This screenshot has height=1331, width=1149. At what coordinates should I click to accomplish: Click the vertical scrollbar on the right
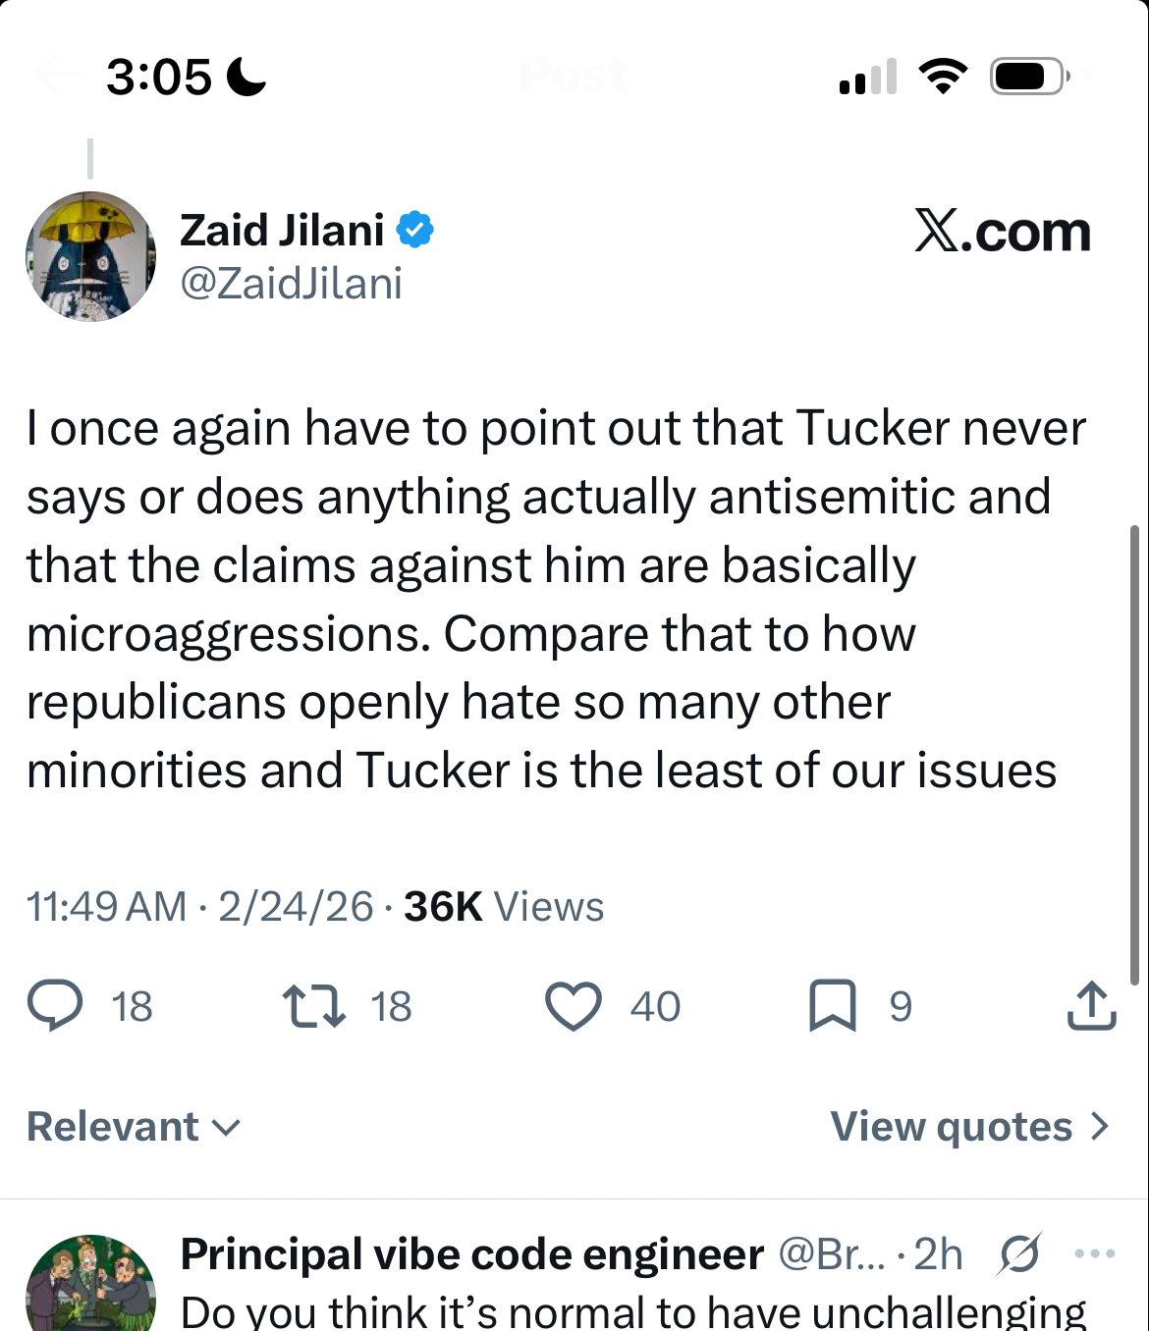point(1134,756)
